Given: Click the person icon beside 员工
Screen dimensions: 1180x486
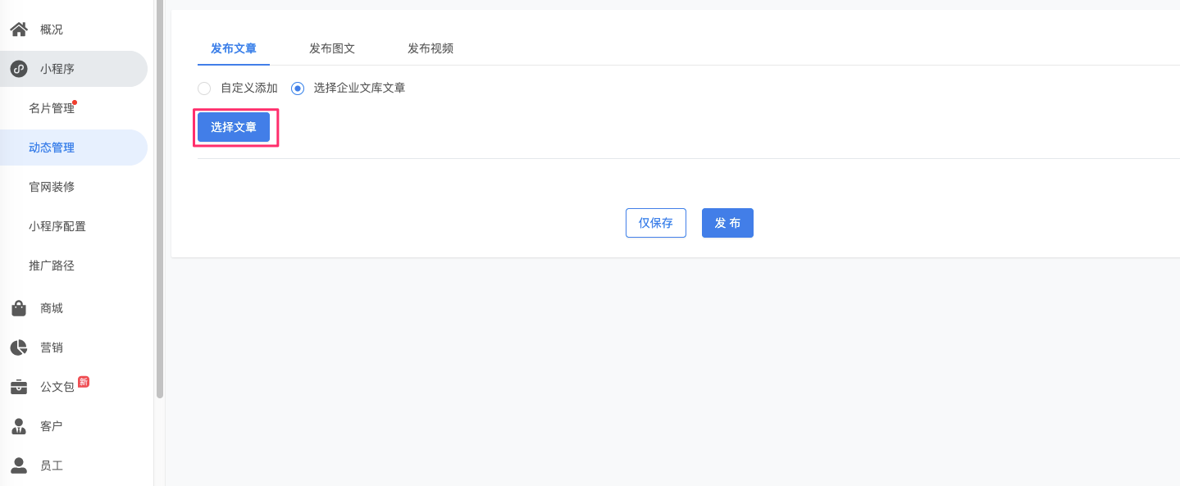Looking at the screenshot, I should [18, 466].
